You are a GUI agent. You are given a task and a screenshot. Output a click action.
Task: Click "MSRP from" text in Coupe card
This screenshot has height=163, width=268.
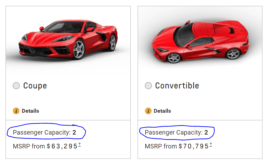tap(29, 146)
